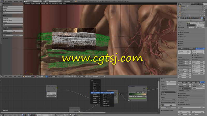Choose Bright Contrast in Color submenu
The width and height of the screenshot is (207, 116).
pyautogui.click(x=107, y=93)
